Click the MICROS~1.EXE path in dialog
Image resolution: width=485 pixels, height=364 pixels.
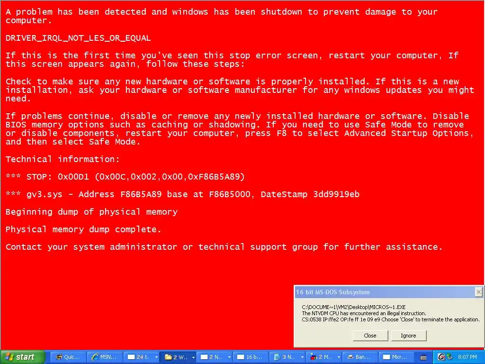point(353,307)
